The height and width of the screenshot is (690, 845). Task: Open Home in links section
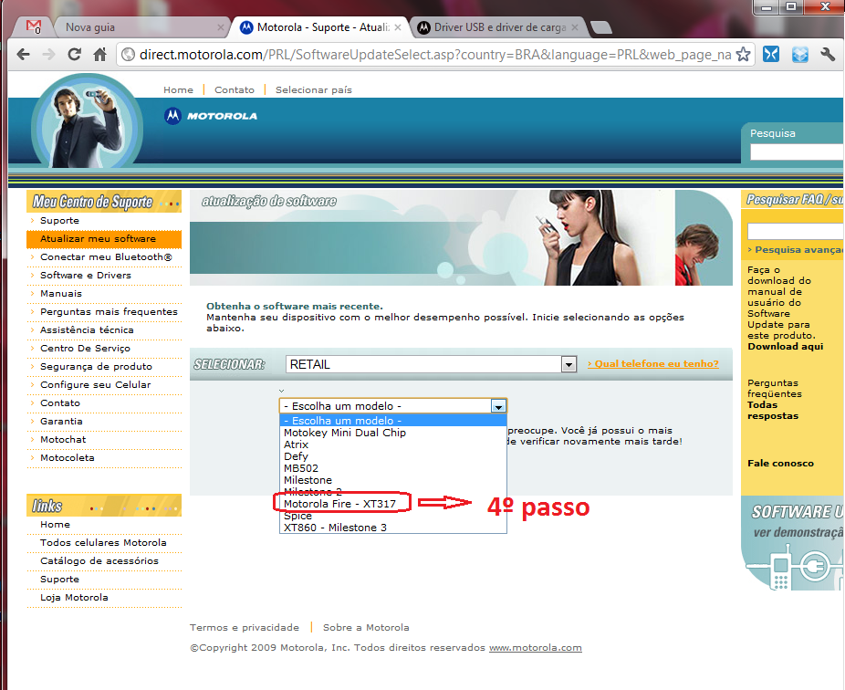tap(55, 525)
